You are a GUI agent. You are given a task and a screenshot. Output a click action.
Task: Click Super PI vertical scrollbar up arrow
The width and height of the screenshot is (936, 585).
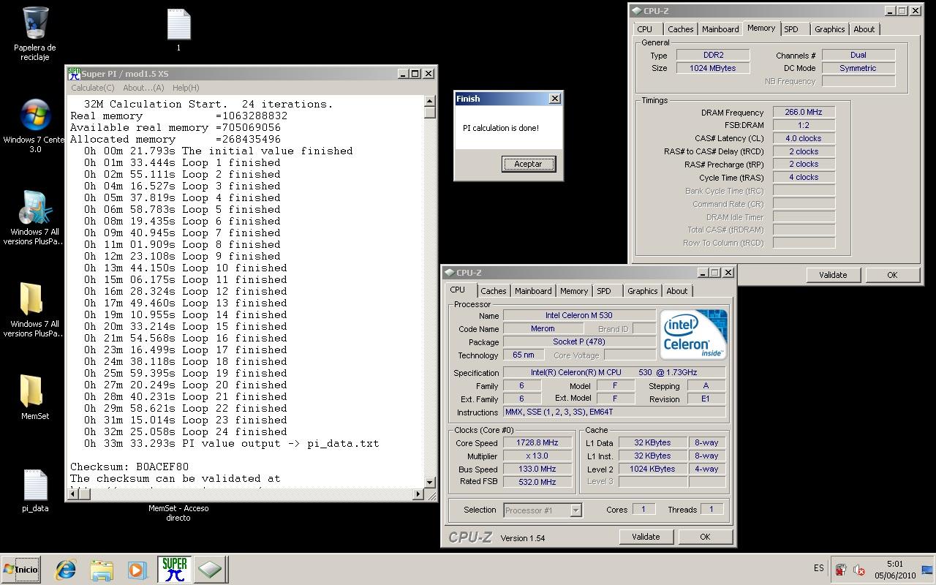tap(429, 102)
